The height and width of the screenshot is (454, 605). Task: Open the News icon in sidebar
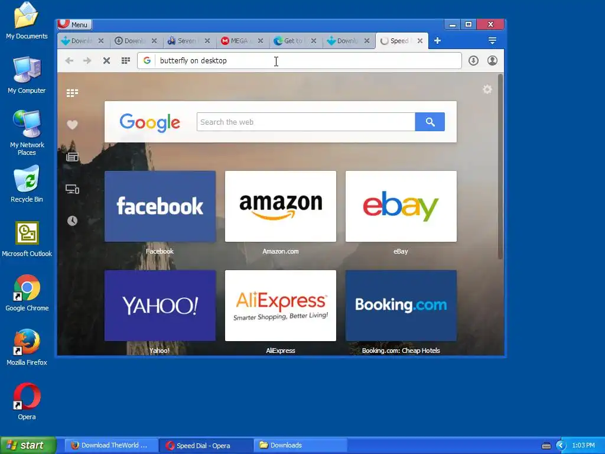click(72, 157)
